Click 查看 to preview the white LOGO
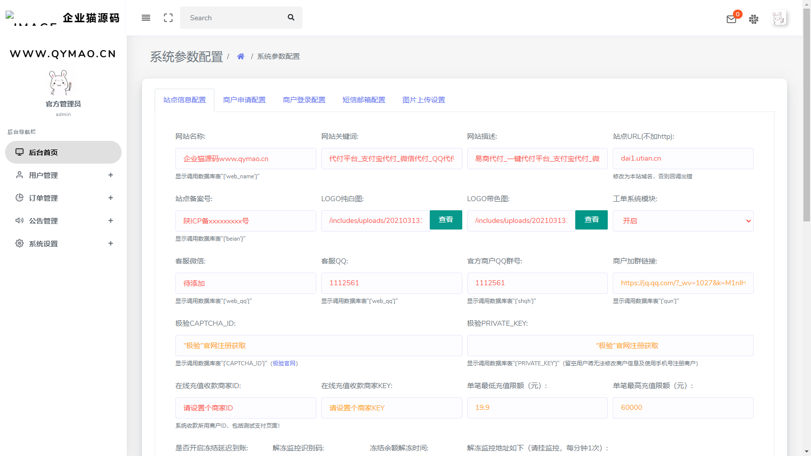The height and width of the screenshot is (456, 811). [446, 220]
